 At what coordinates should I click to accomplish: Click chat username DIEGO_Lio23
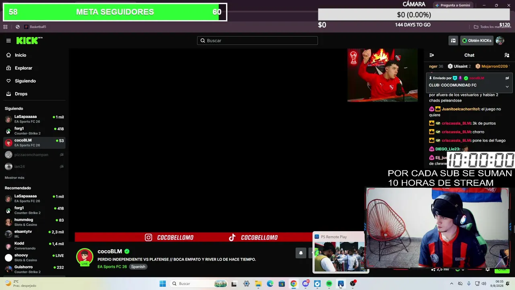pyautogui.click(x=447, y=149)
